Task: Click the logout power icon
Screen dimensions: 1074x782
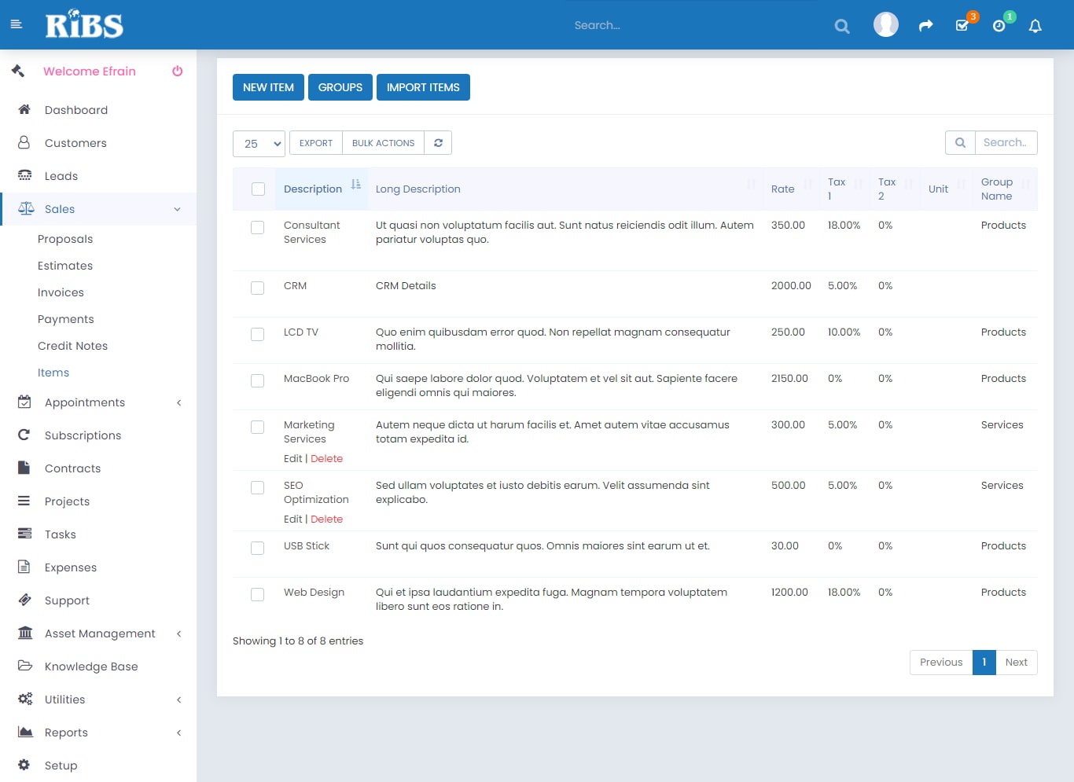Action: (178, 71)
